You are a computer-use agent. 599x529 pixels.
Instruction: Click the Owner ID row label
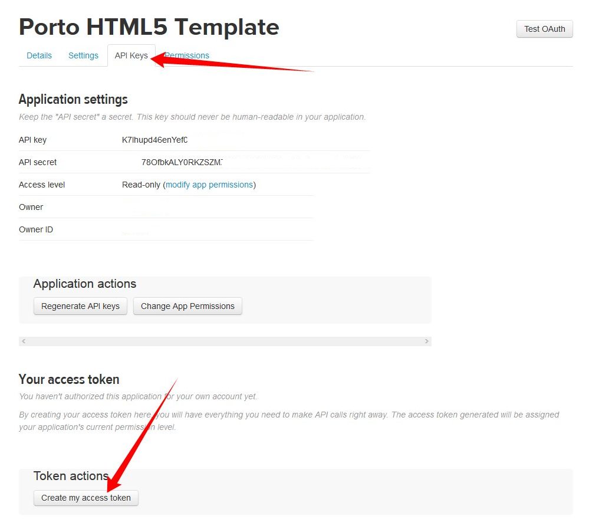coord(36,229)
